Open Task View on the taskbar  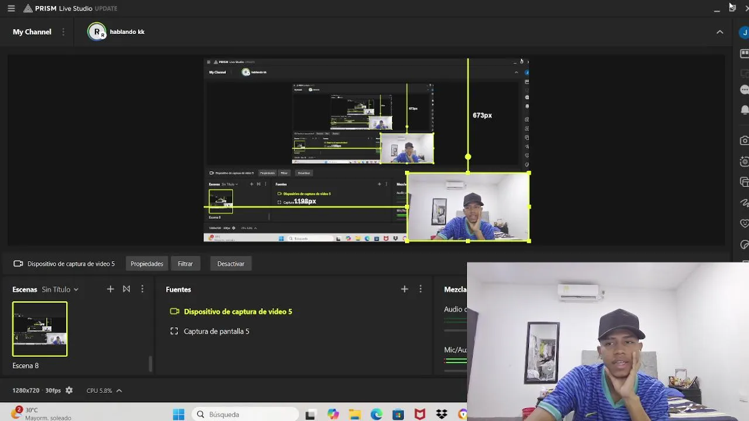pyautogui.click(x=310, y=415)
